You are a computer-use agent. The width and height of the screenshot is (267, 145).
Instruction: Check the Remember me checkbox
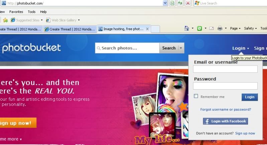pos(196,96)
